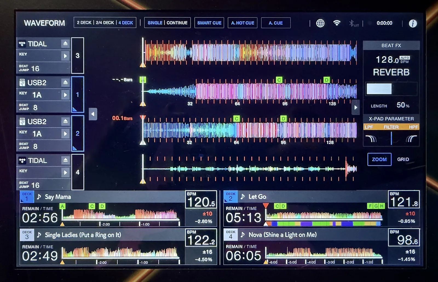Image resolution: width=438 pixels, height=282 pixels.
Task: Tap the BEAT FX header
Action: 391,45
